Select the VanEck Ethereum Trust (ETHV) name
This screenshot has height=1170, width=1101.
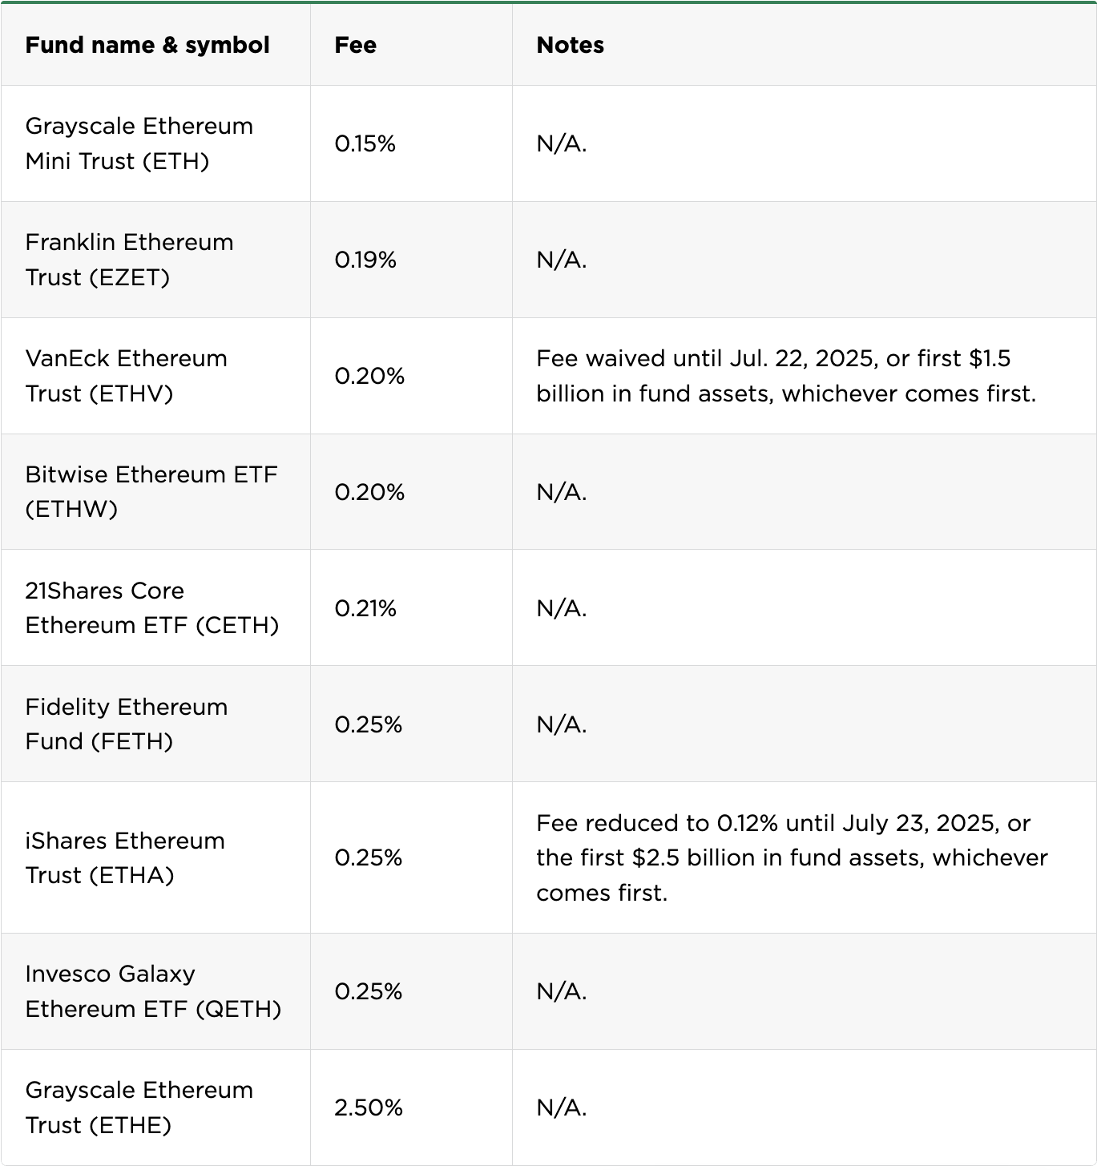(x=127, y=376)
